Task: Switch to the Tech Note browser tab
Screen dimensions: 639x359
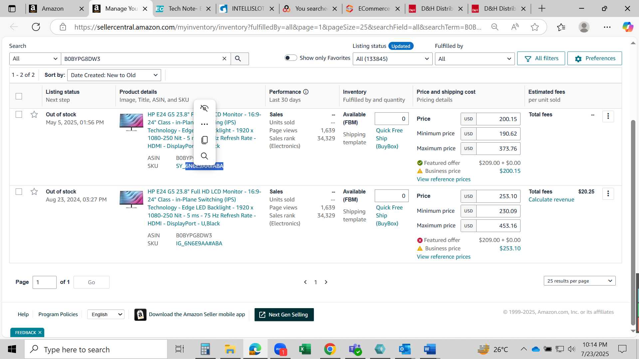Action: (184, 9)
